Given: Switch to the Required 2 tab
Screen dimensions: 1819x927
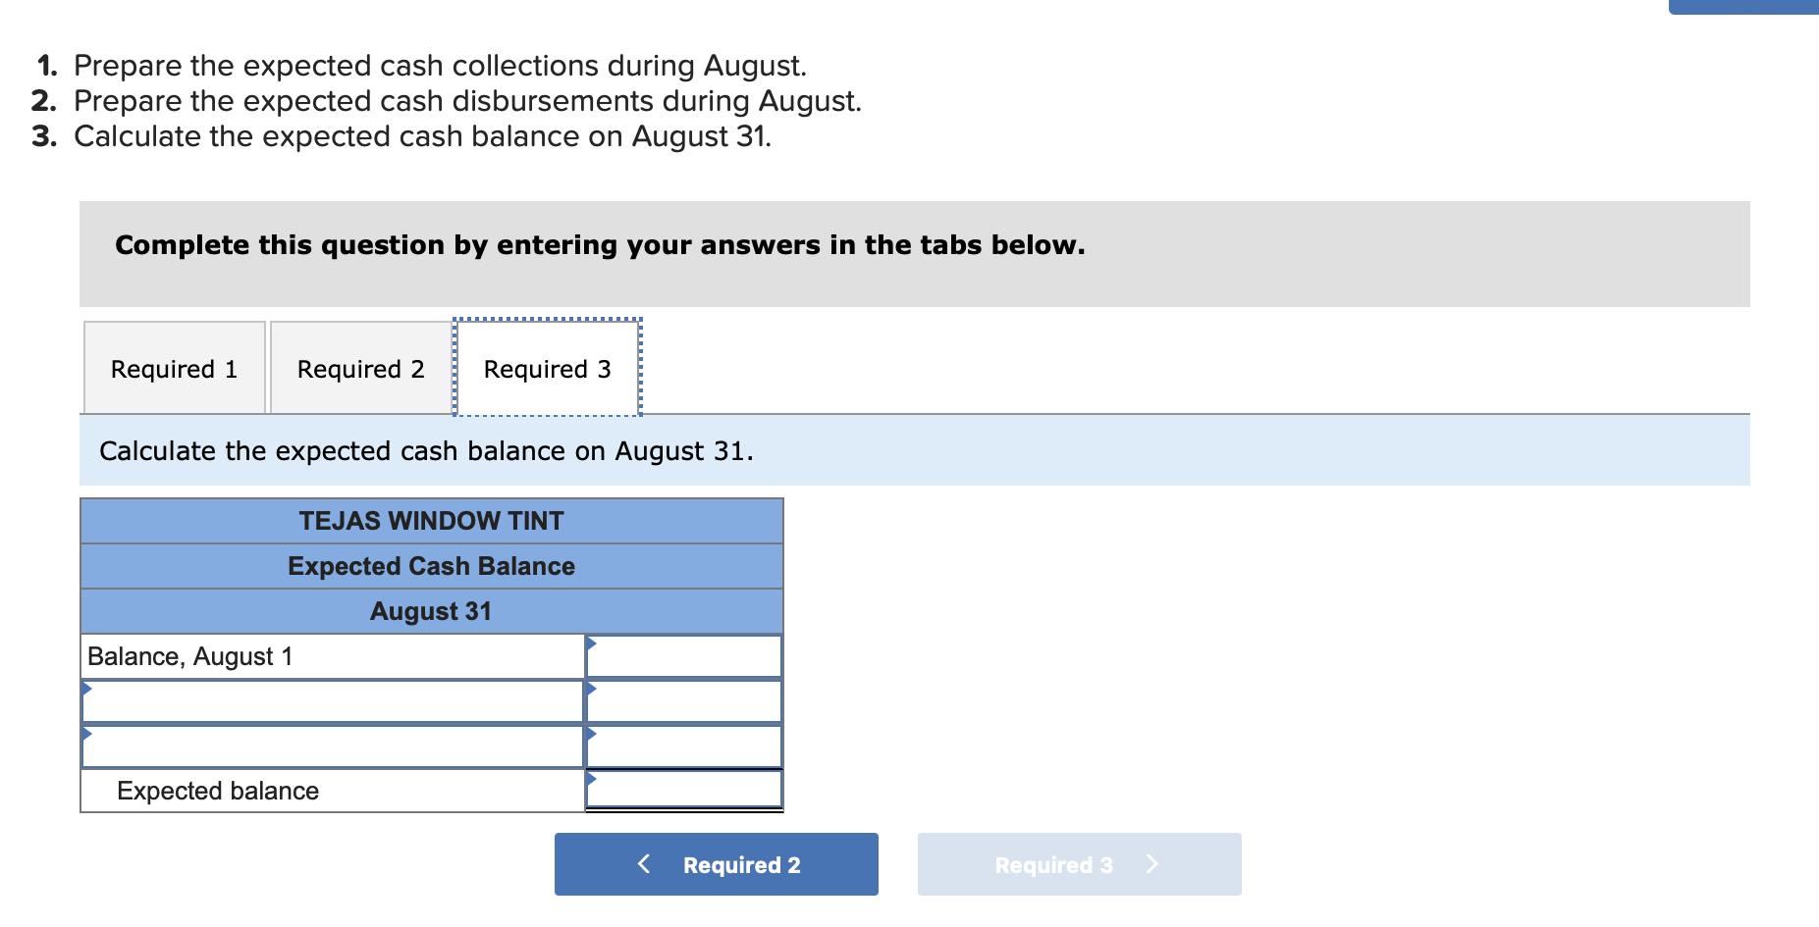Looking at the screenshot, I should [x=359, y=368].
